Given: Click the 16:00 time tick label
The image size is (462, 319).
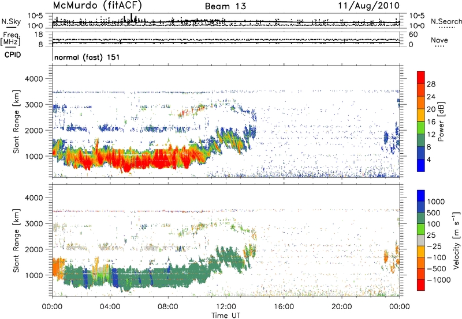Looking at the screenshot, I should [x=284, y=307].
